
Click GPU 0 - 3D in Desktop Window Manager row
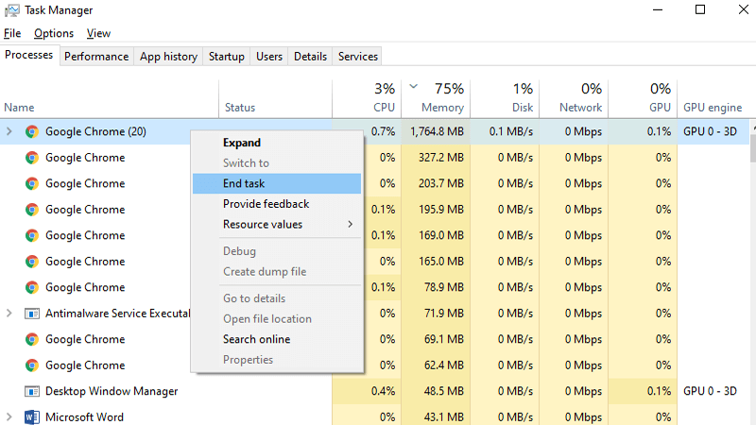coord(710,391)
